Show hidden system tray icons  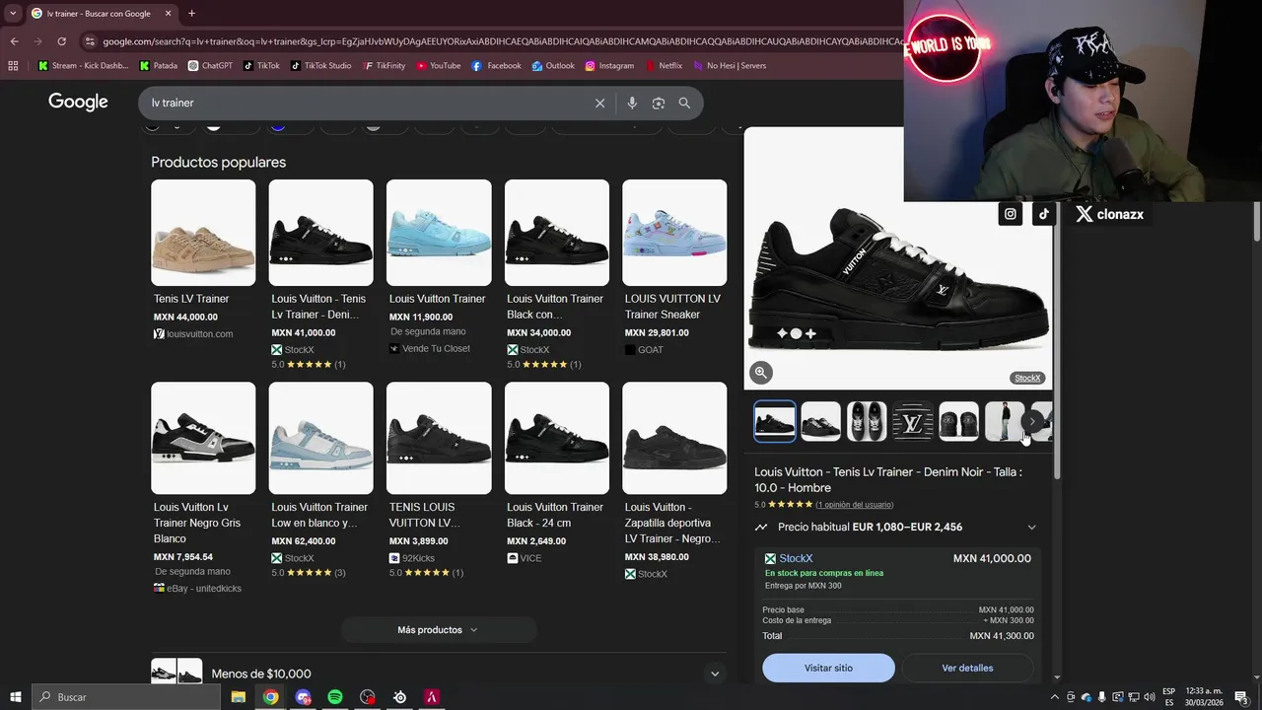pos(1054,697)
